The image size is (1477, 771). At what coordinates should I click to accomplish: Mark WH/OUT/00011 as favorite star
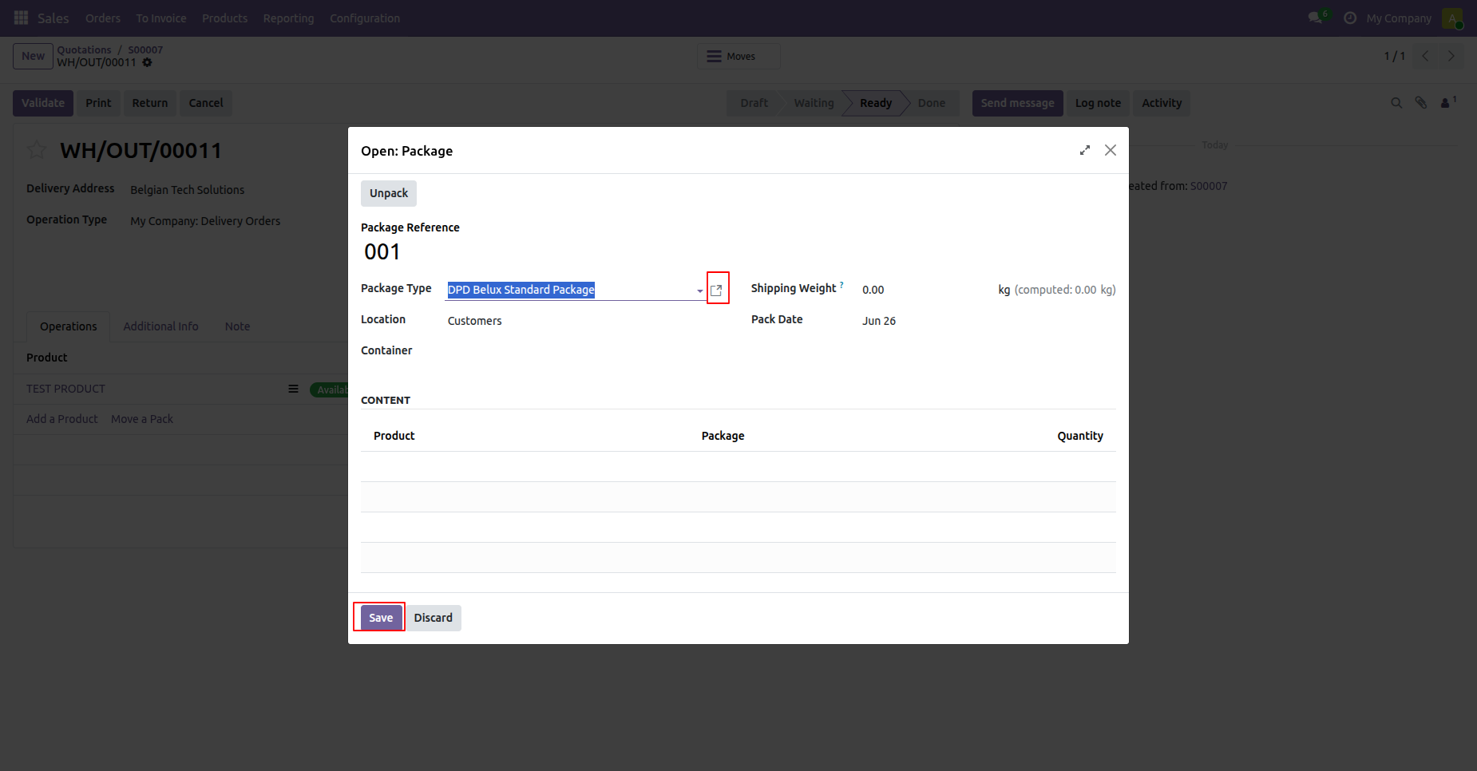point(37,150)
